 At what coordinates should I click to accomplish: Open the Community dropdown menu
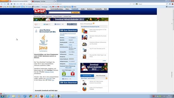point(99,9)
